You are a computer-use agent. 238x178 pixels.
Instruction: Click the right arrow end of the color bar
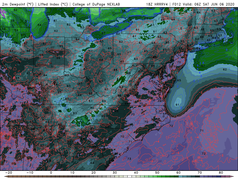(x=232, y=176)
